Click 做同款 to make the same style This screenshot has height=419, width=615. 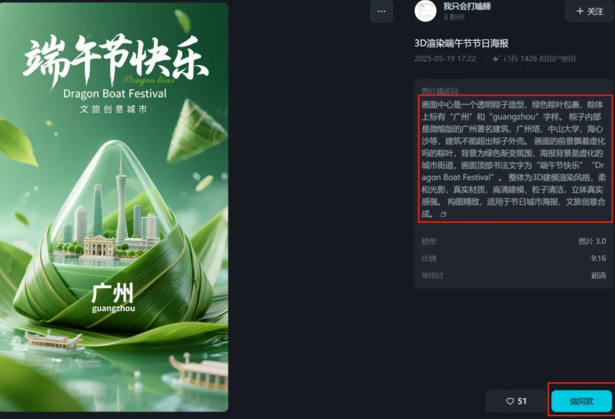[x=582, y=401]
